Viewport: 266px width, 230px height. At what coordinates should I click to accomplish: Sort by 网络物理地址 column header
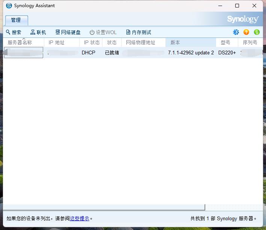[x=143, y=42]
